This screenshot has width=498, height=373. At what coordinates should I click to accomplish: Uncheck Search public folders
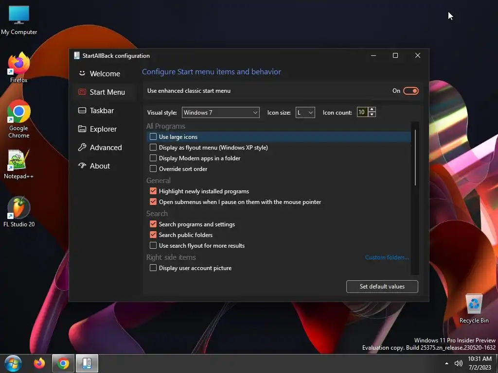[153, 235]
